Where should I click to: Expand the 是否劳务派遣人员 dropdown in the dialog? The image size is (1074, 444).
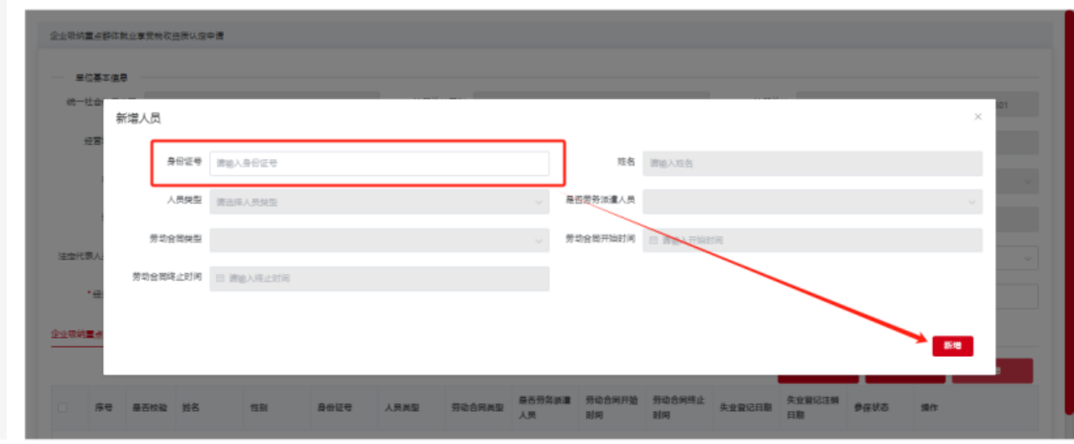[811, 202]
